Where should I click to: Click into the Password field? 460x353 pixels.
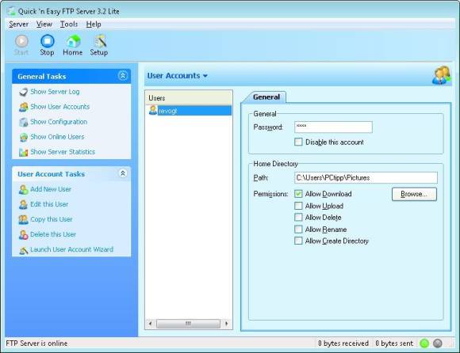[333, 127]
